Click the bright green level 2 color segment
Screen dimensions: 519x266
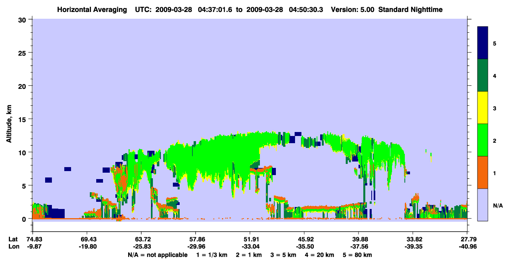point(483,140)
